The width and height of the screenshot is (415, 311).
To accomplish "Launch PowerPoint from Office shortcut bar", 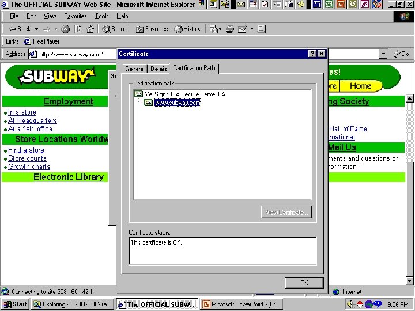I will [x=341, y=4].
